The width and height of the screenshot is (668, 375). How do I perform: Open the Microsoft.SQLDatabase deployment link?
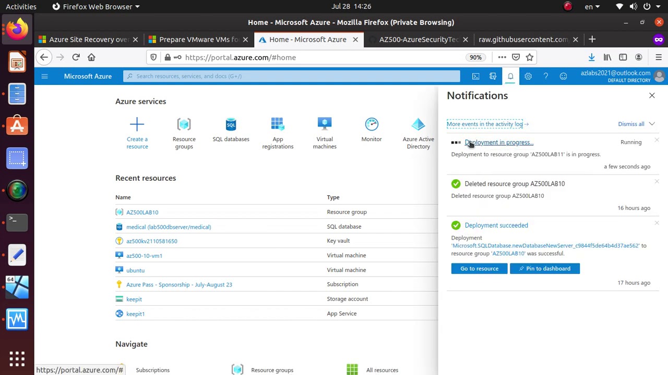[x=545, y=246]
